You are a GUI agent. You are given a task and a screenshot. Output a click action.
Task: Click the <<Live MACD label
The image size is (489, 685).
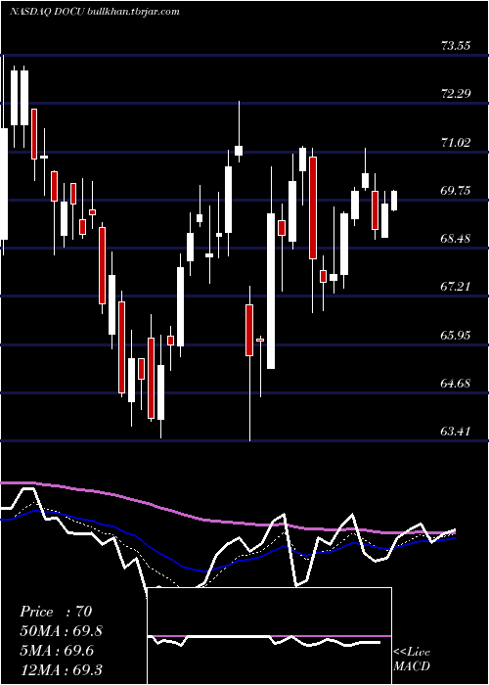(412, 659)
